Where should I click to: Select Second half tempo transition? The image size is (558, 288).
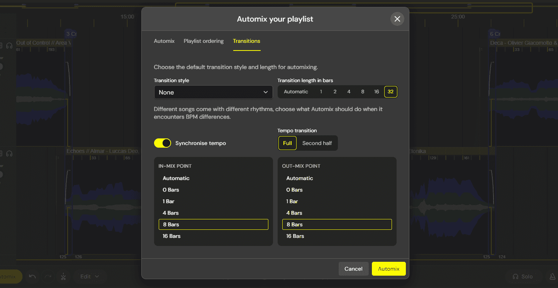coord(317,143)
